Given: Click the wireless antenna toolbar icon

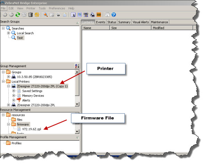Looking at the screenshot, I should 86,15.
